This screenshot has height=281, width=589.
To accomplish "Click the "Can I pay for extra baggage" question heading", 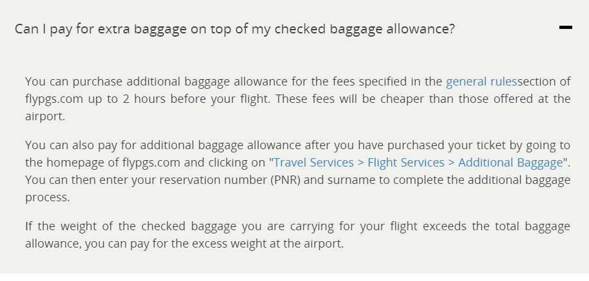I will click(x=235, y=30).
